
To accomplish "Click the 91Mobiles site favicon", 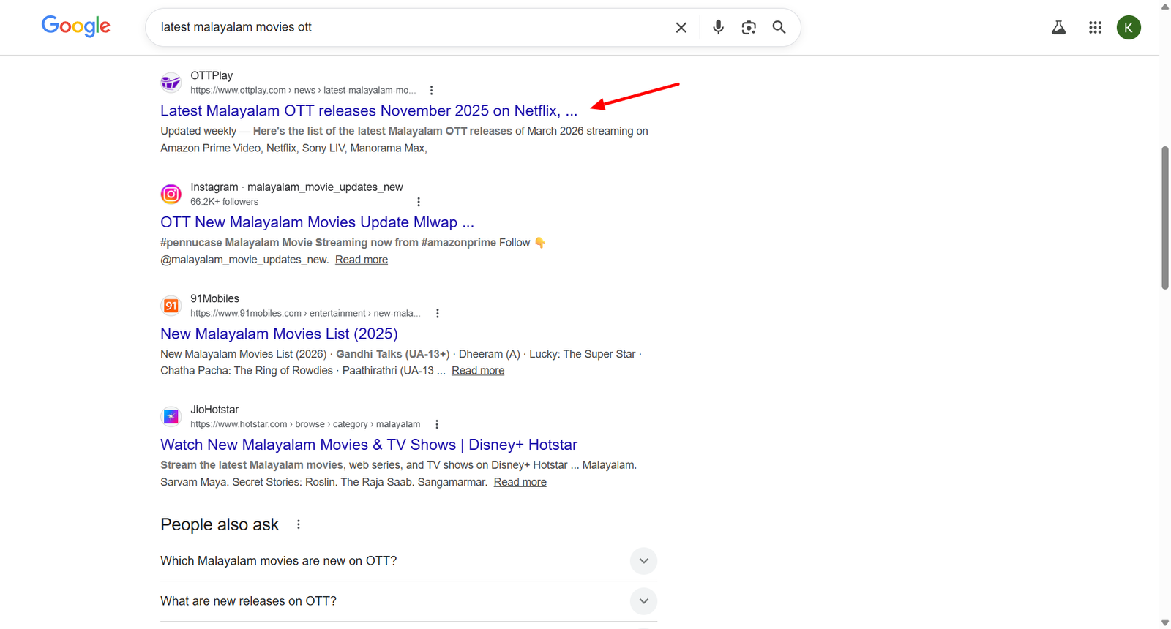I will tap(171, 306).
